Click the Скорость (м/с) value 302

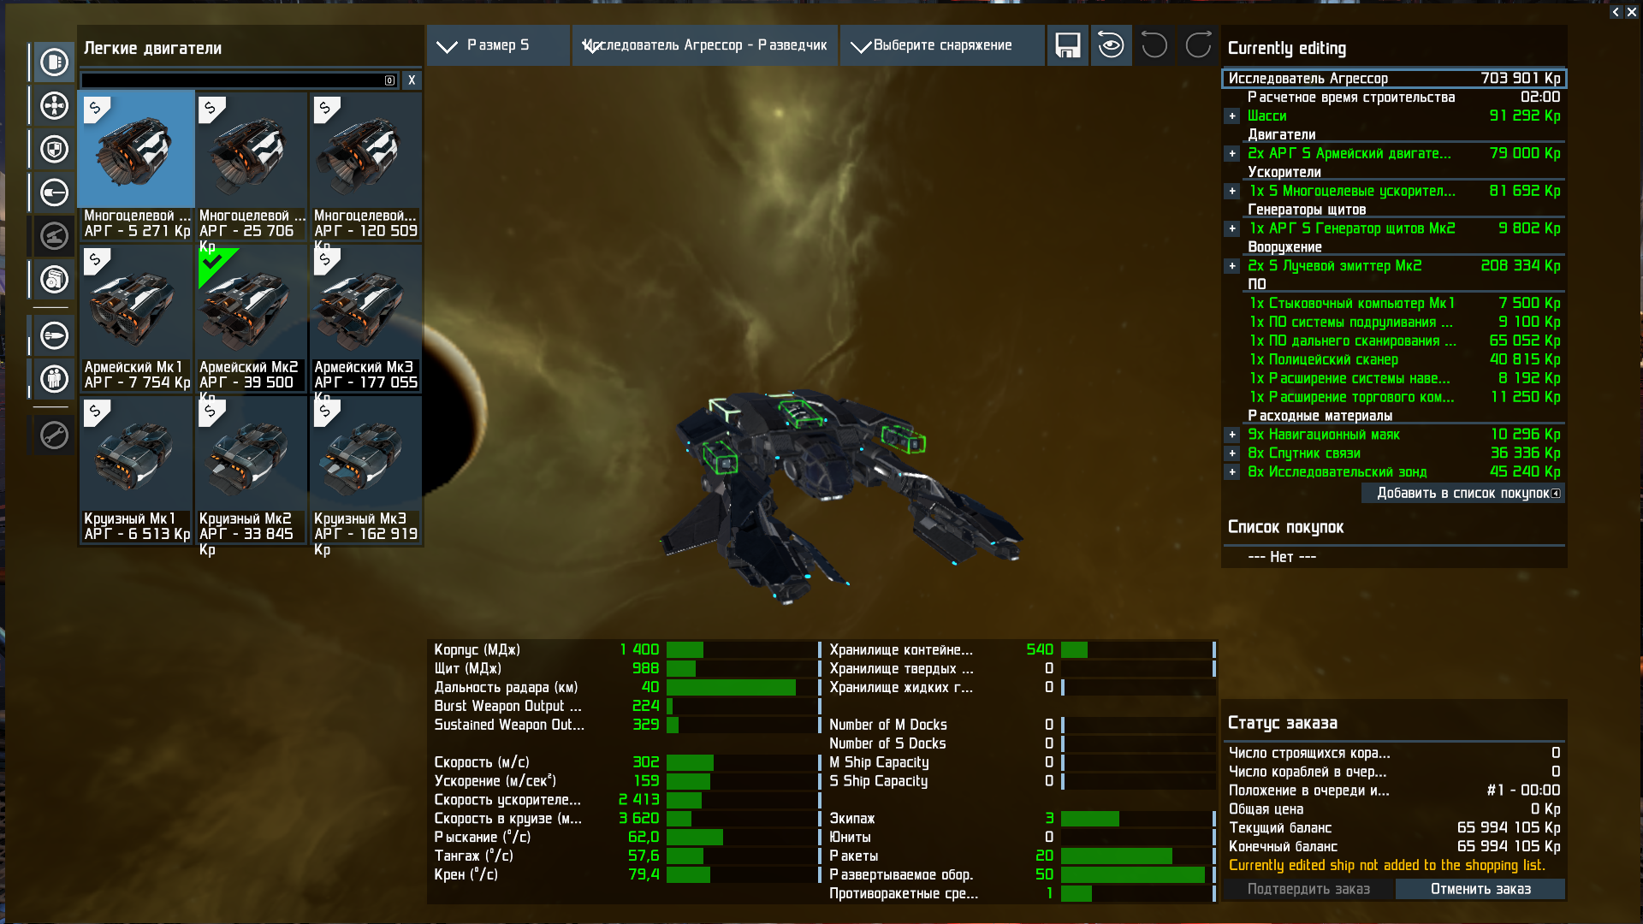(645, 762)
